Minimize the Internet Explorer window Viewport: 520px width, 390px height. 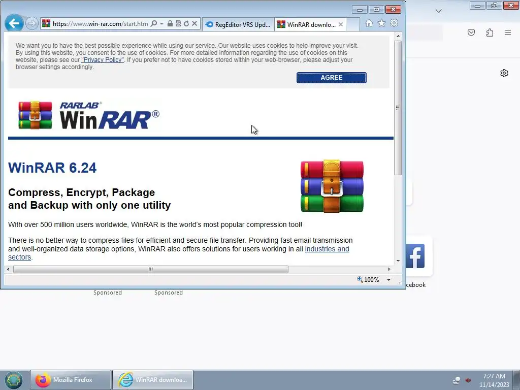pyautogui.click(x=360, y=10)
